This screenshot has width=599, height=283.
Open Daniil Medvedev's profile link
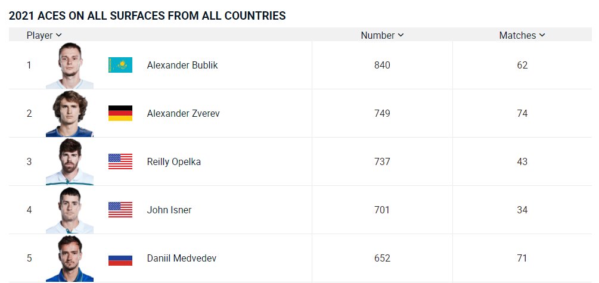tap(182, 258)
